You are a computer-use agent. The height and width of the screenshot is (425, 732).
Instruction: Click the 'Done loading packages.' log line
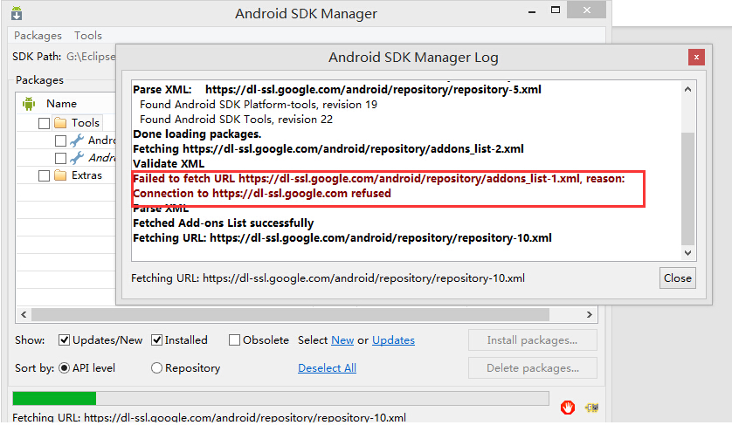coord(197,134)
